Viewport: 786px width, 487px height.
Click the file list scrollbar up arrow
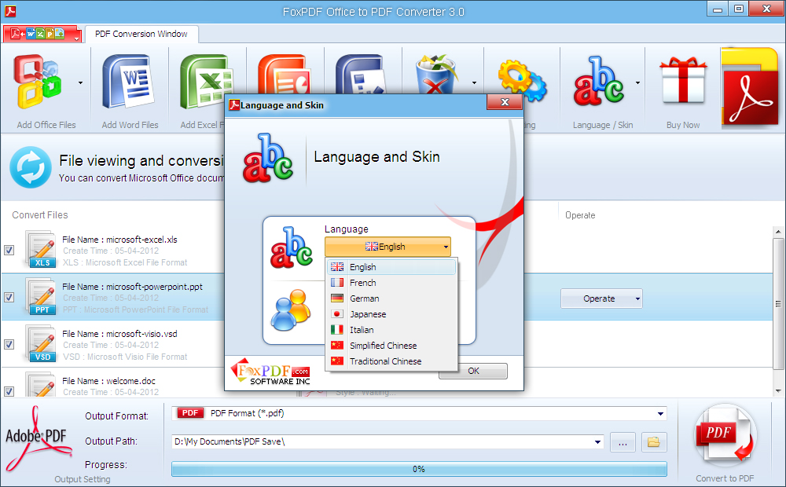[x=778, y=232]
